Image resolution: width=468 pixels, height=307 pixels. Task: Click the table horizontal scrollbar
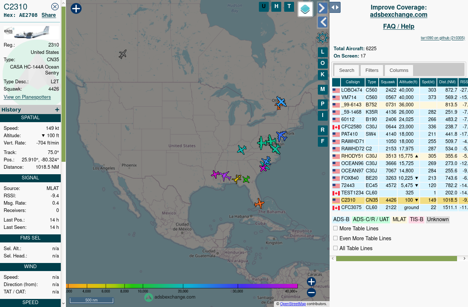click(x=396, y=259)
